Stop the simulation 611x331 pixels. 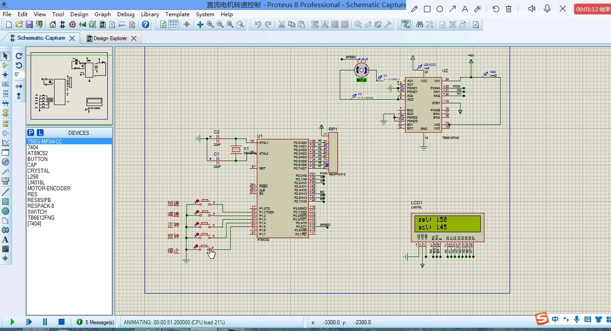(x=61, y=322)
